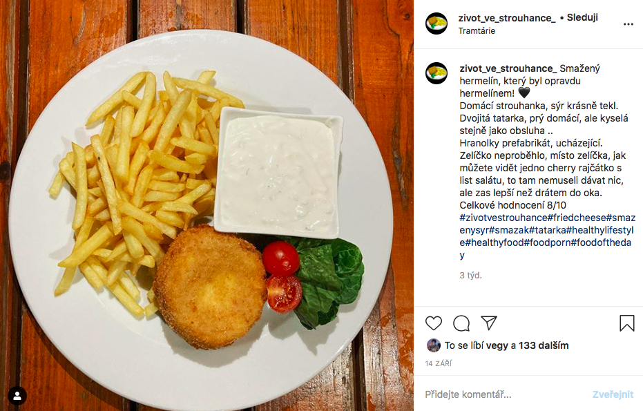Like the post with the heart icon
The height and width of the screenshot is (411, 643).
click(x=434, y=323)
